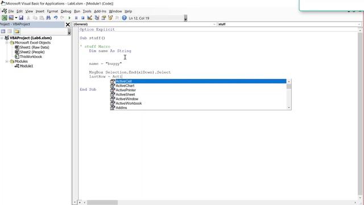This screenshot has width=364, height=205.
Task: Choose ActivePrinter from autocomplete list
Action: 201,90
